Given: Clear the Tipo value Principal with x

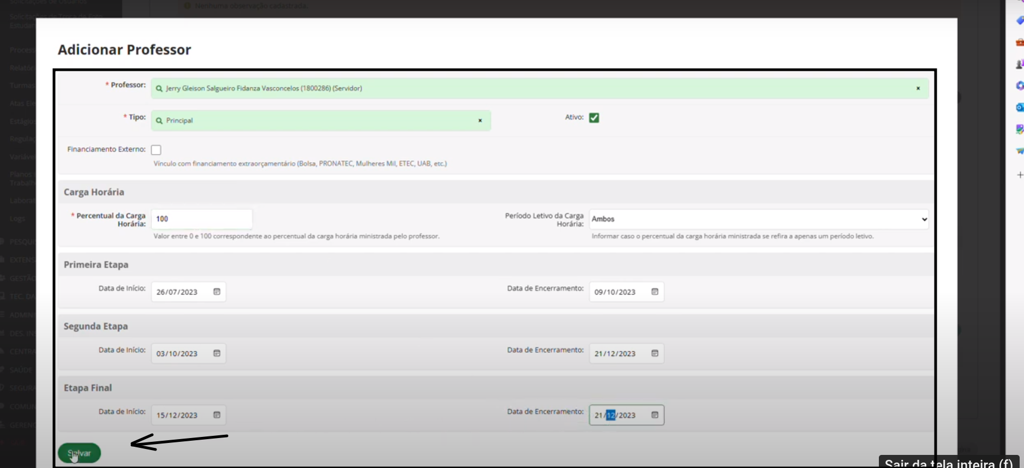Looking at the screenshot, I should pos(480,120).
